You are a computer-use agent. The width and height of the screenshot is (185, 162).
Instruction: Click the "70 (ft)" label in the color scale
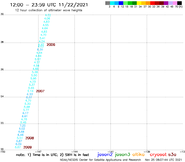(x=179, y=7)
